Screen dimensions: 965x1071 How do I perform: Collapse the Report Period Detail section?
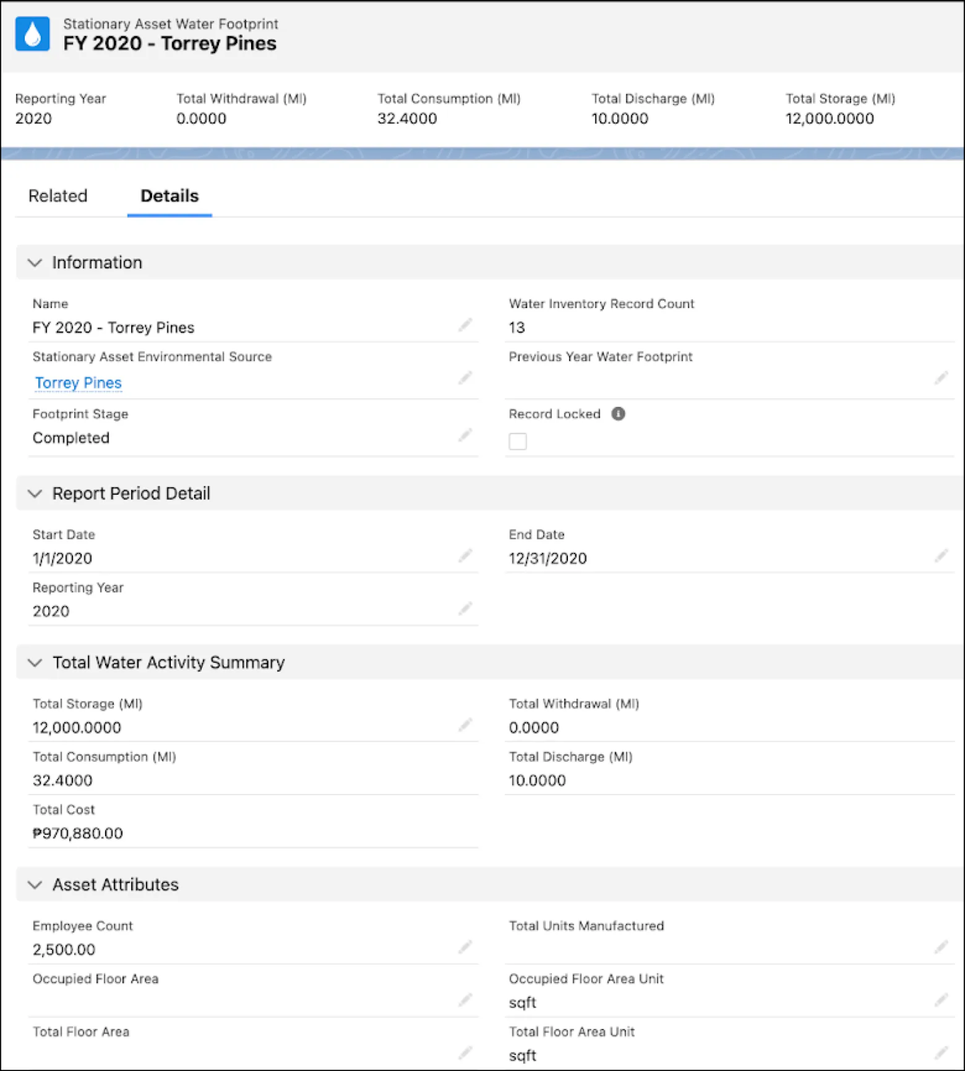tap(35, 493)
